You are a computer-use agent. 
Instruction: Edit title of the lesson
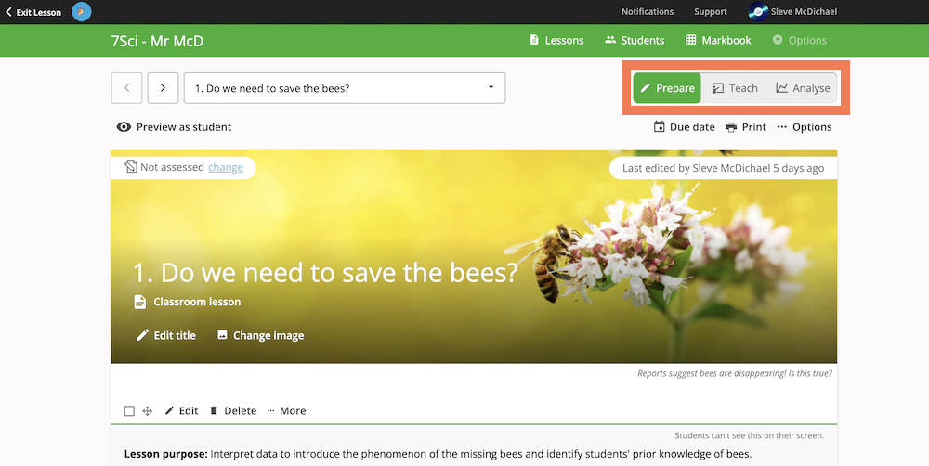(x=166, y=335)
